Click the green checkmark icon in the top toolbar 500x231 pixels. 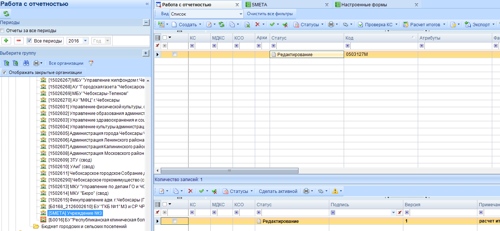point(272,24)
